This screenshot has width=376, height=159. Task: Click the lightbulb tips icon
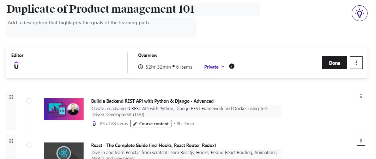(359, 14)
